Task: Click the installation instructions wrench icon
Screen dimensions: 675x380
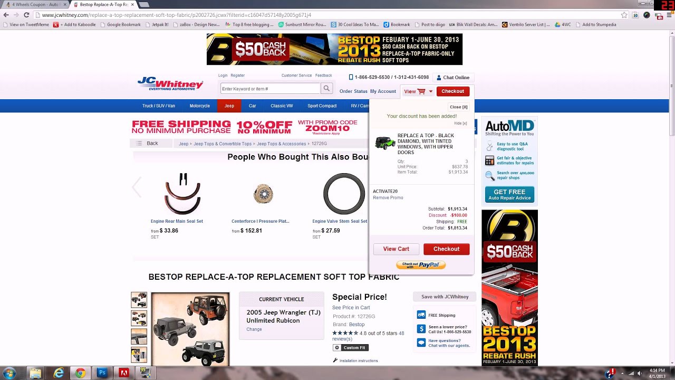Action: 335,360
